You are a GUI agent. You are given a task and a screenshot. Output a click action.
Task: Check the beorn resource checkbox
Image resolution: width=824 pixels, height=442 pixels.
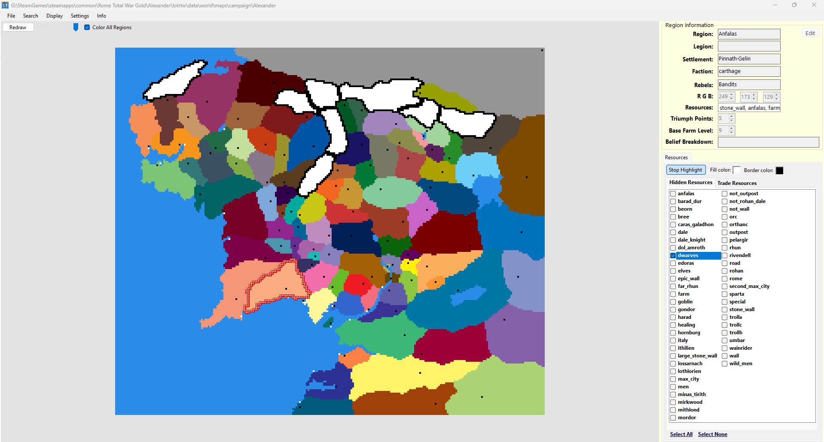coord(673,209)
